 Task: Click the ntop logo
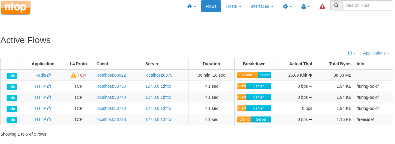pyautogui.click(x=16, y=7)
